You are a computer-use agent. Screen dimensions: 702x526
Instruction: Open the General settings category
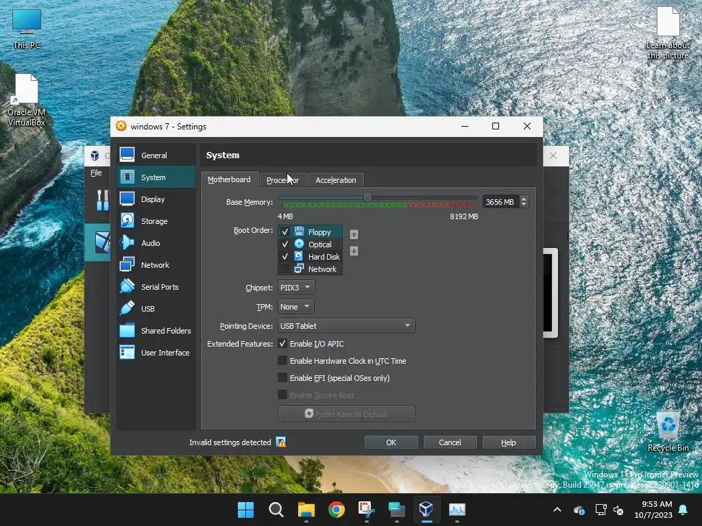click(x=156, y=155)
